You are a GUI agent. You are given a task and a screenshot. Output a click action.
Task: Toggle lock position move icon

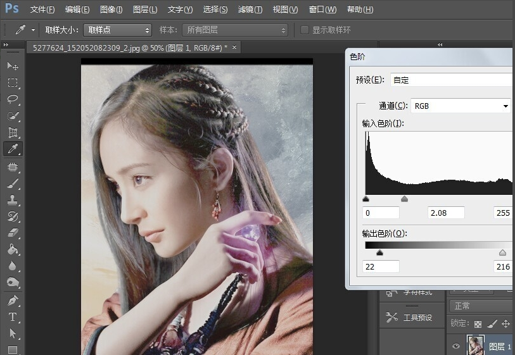point(505,324)
